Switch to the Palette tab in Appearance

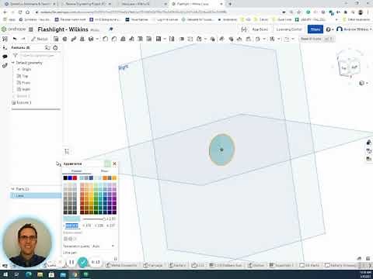tap(76, 171)
